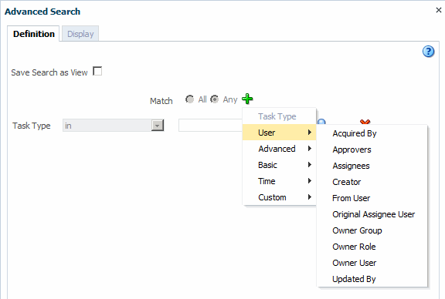Click the green plus add condition icon
This screenshot has height=299, width=445.
coord(247,99)
